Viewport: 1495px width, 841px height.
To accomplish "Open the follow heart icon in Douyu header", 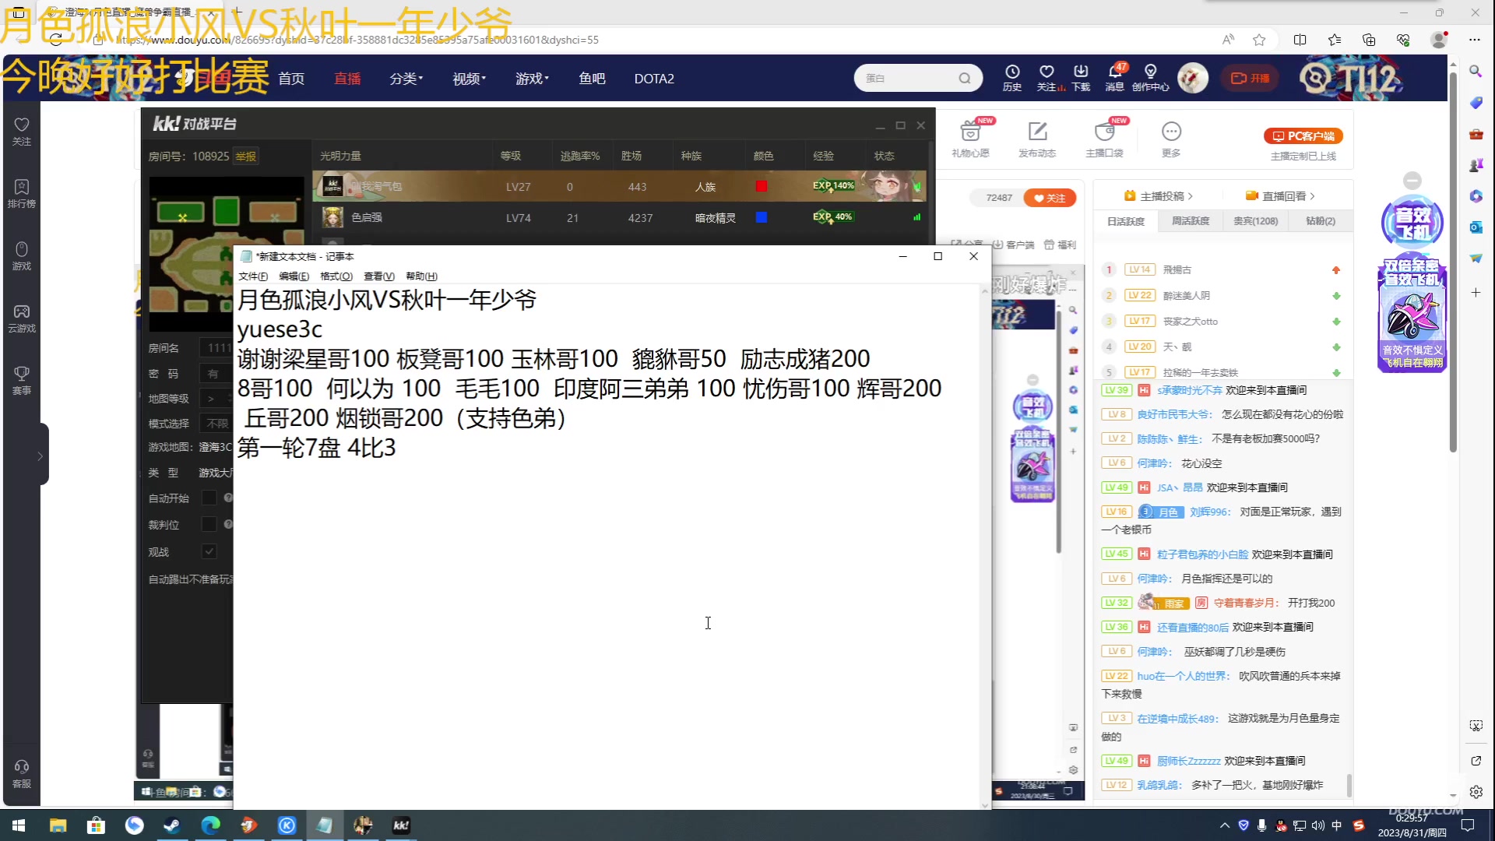I will tap(1047, 77).
